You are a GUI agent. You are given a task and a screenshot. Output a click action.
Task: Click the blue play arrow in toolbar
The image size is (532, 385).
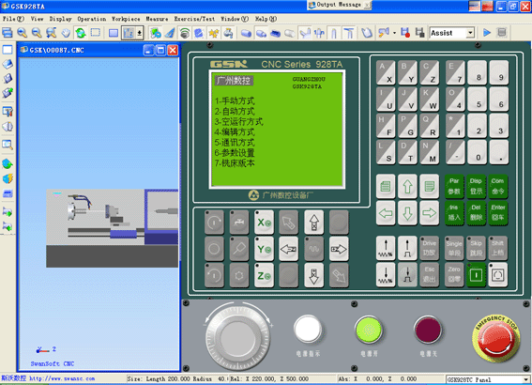pyautogui.click(x=487, y=33)
